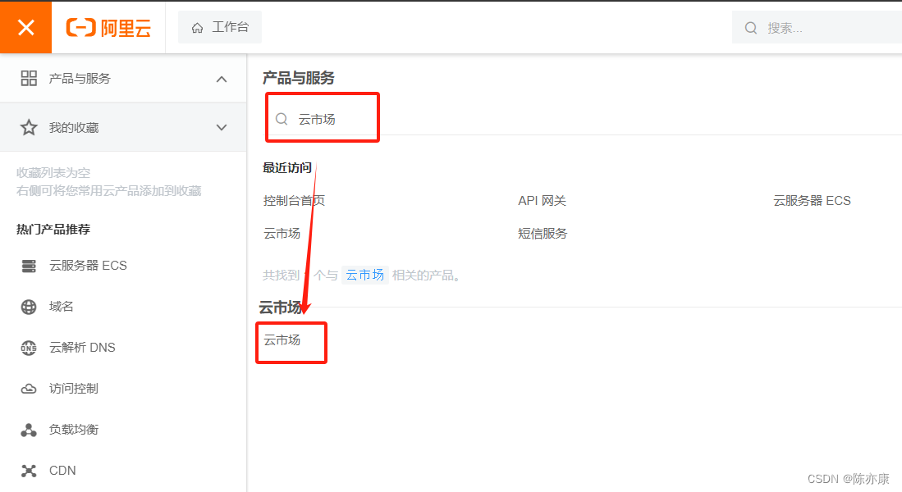Click the 最近访问 heading
Image resolution: width=902 pixels, height=492 pixels.
click(x=287, y=168)
